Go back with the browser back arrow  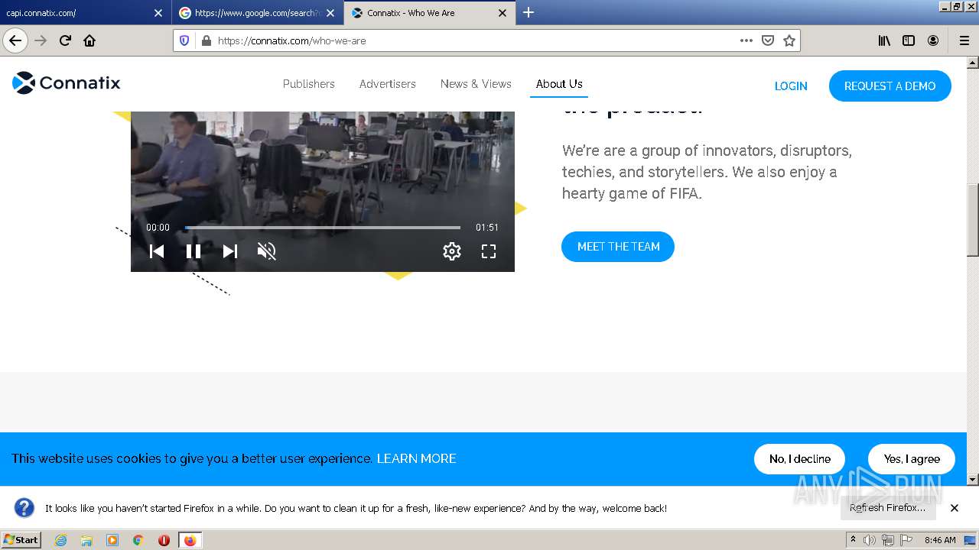pos(15,40)
